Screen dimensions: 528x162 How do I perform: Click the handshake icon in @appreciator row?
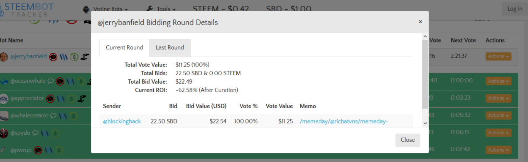81,99
